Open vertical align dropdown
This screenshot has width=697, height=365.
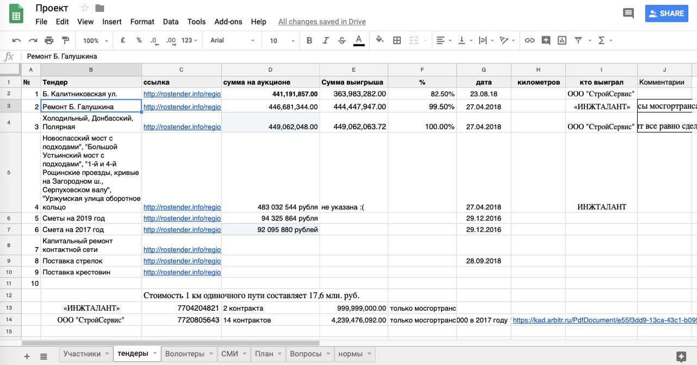(466, 40)
